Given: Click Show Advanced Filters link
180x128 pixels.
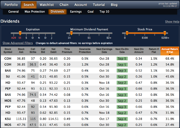Looking at the screenshot, I should tap(18, 43).
